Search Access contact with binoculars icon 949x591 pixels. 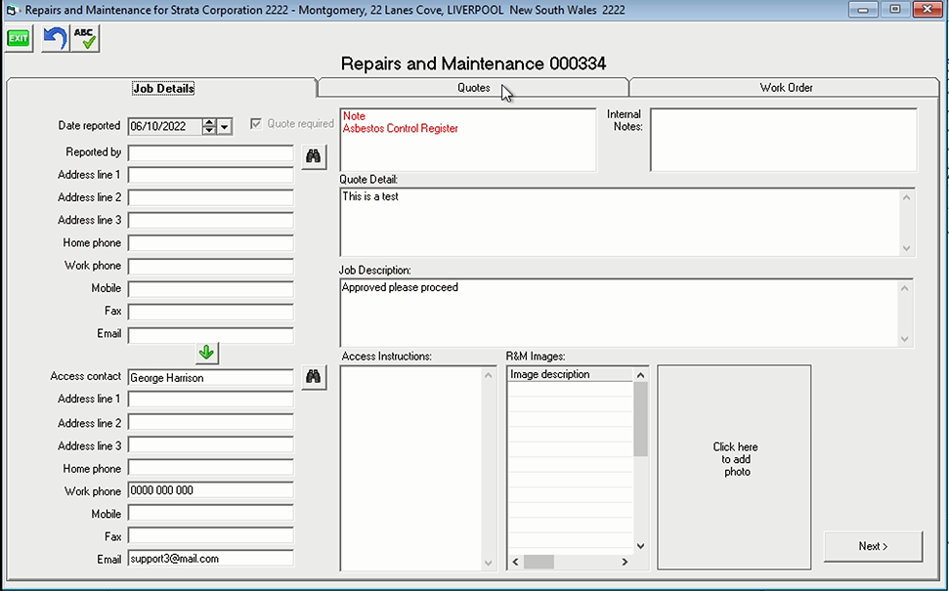(x=314, y=377)
